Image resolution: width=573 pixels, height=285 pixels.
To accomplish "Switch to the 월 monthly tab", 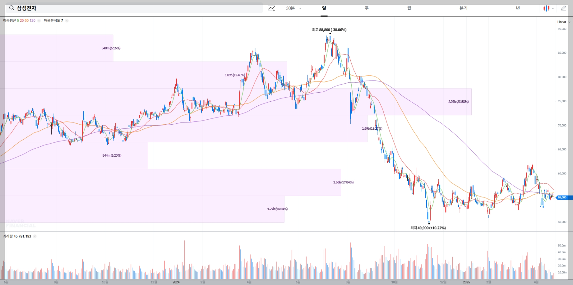I will (409, 8).
